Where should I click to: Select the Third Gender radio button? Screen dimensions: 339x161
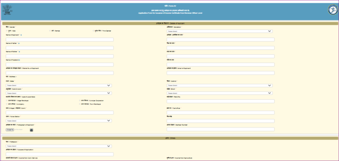pyautogui.click(x=94, y=31)
